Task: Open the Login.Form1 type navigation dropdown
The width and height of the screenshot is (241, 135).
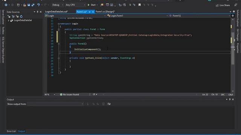Action: [137, 16]
